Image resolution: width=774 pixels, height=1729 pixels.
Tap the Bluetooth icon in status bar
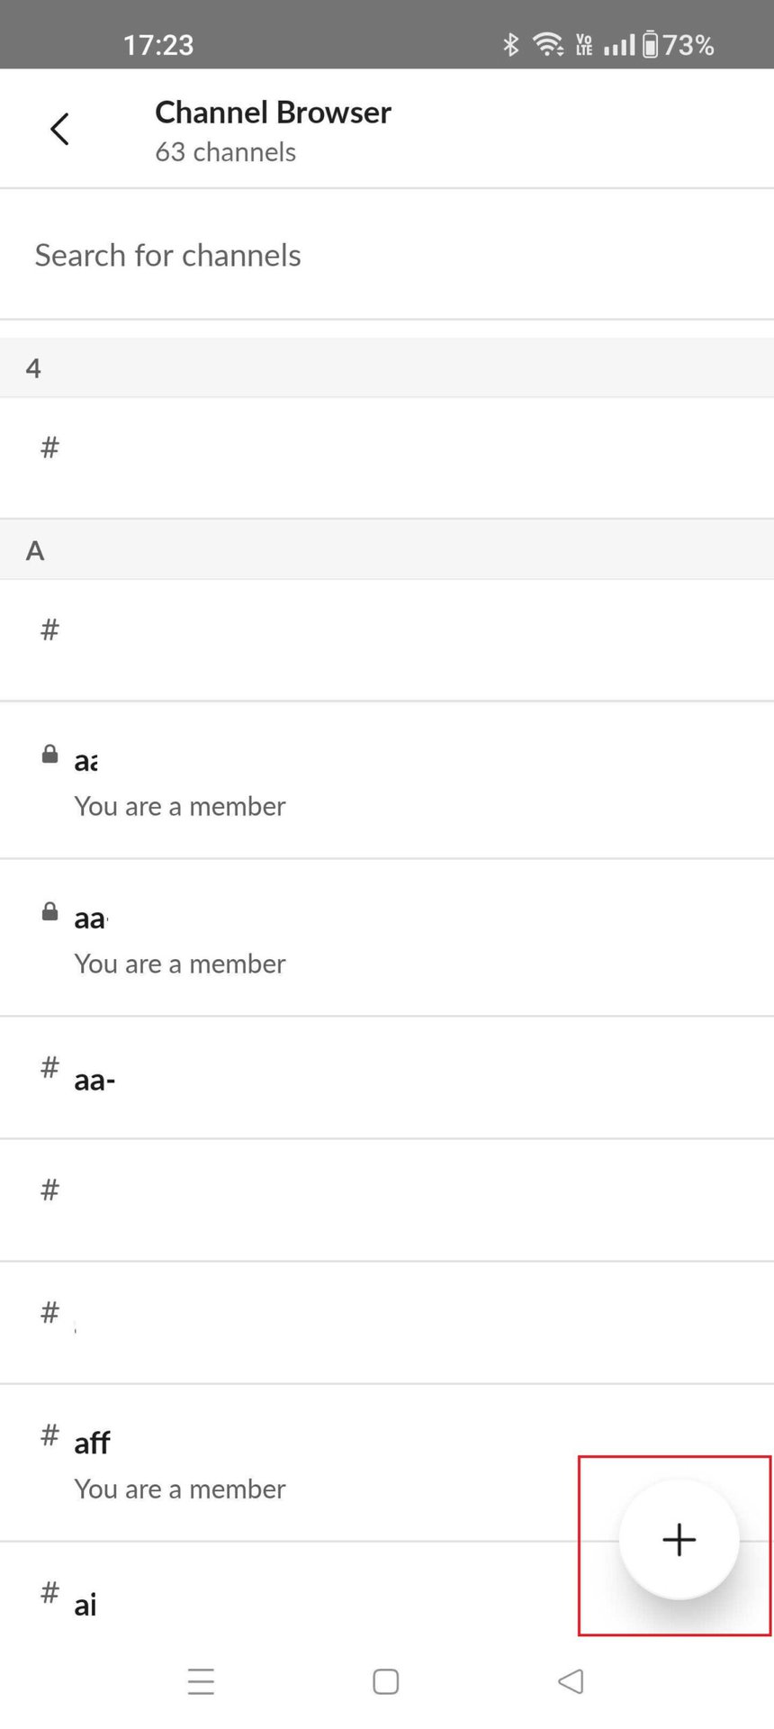click(x=511, y=44)
